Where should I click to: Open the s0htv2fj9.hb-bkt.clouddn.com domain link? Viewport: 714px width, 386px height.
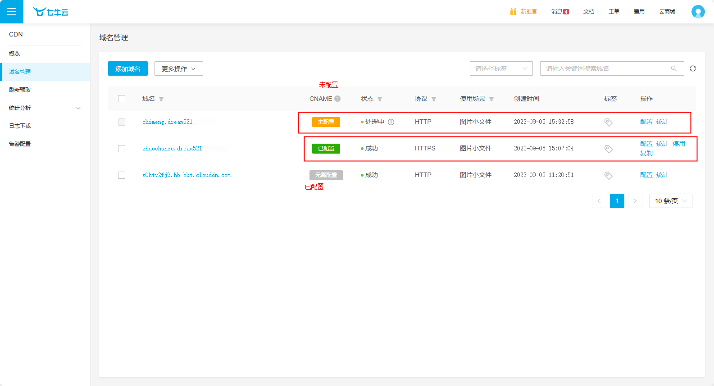[186, 175]
